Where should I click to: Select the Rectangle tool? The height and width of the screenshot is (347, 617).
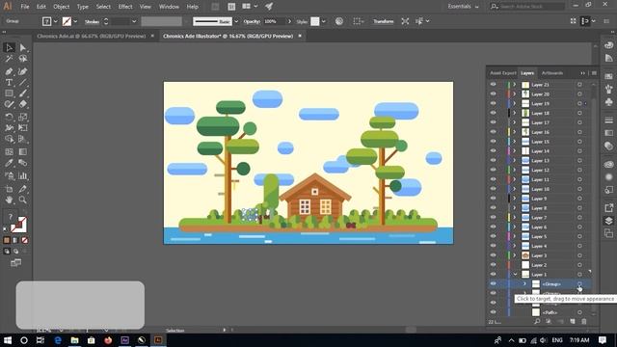coord(9,93)
